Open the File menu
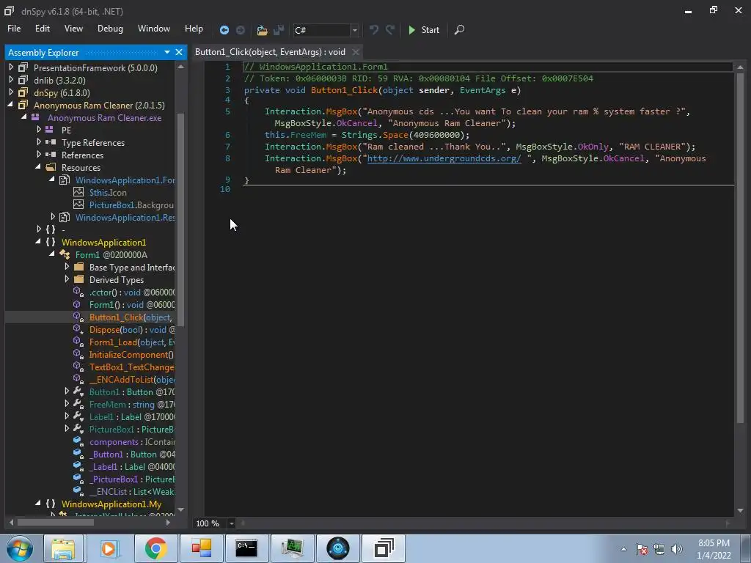Screen dimensions: 751x563 14,29
